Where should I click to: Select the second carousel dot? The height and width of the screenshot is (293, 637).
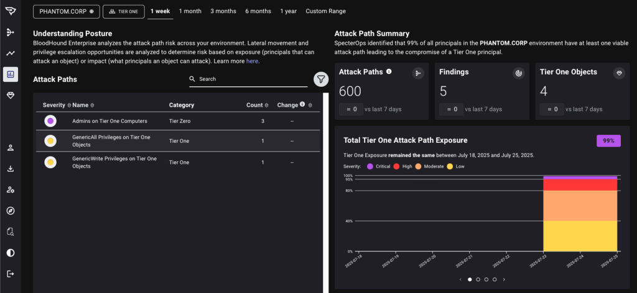pos(478,279)
